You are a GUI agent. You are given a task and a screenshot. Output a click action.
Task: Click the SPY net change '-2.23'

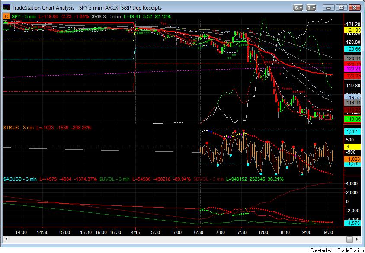66,16
